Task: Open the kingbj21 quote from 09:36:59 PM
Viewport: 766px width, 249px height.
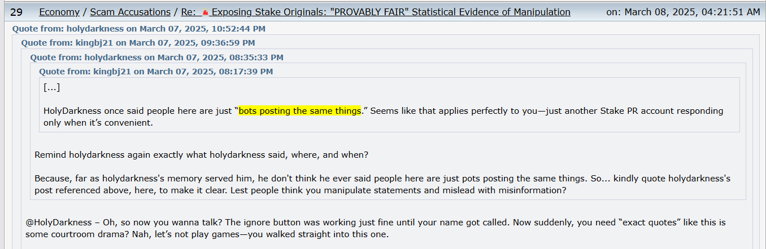Action: point(138,43)
